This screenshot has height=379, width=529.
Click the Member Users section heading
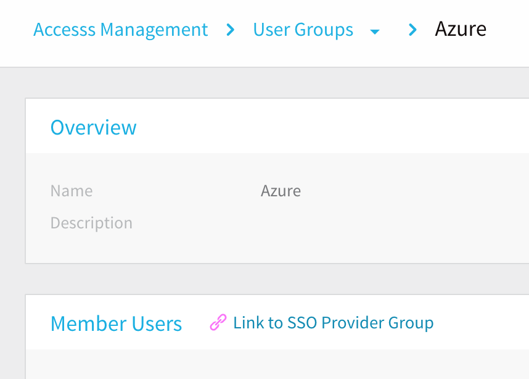tap(116, 323)
